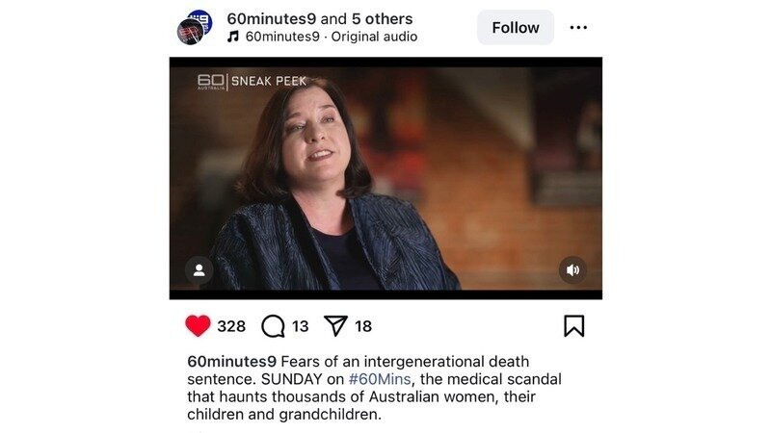Open comments via speech bubble icon
Image resolution: width=771 pixels, height=433 pixels.
click(x=273, y=326)
